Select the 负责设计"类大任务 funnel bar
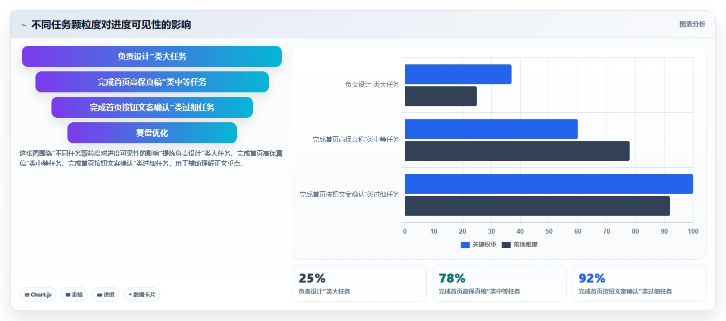This screenshot has height=321, width=726. pyautogui.click(x=152, y=56)
